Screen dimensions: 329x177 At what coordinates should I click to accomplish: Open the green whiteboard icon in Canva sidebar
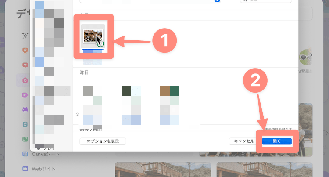tap(25, 139)
